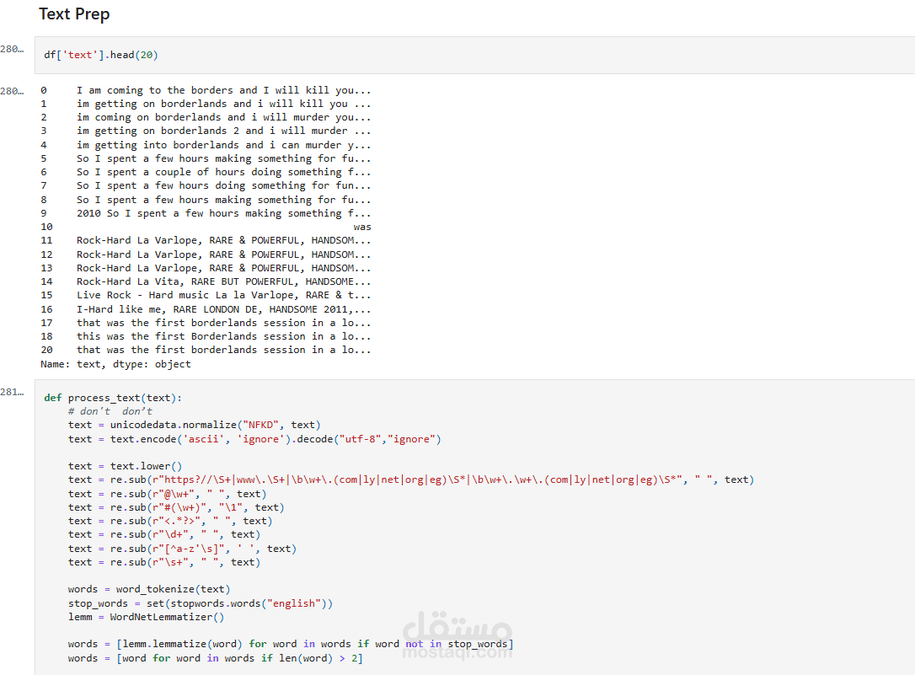Select output row 6 'So I spent a couple of hours'
The width and height of the screenshot is (915, 675).
point(206,172)
